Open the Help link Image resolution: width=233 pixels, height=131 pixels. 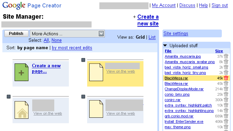(x=203, y=5)
